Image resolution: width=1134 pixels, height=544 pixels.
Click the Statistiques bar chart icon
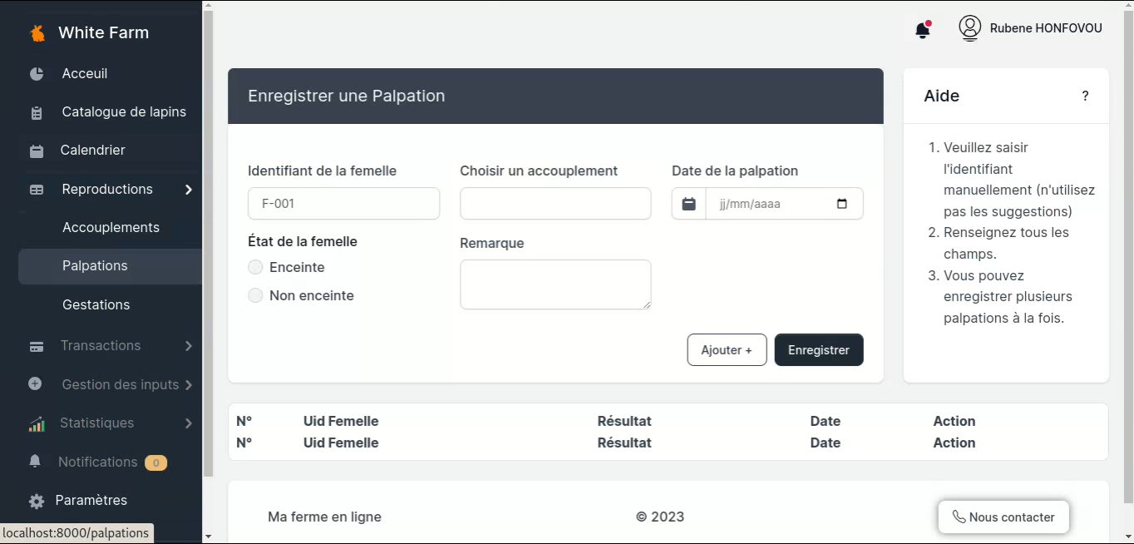pyautogui.click(x=37, y=424)
